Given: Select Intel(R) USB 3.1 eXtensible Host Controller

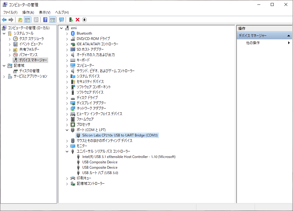Looking at the screenshot, I should click(129, 157).
